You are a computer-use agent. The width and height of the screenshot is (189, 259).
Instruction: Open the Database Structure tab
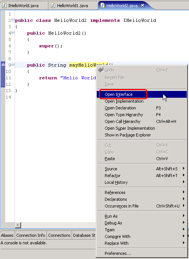(84, 235)
